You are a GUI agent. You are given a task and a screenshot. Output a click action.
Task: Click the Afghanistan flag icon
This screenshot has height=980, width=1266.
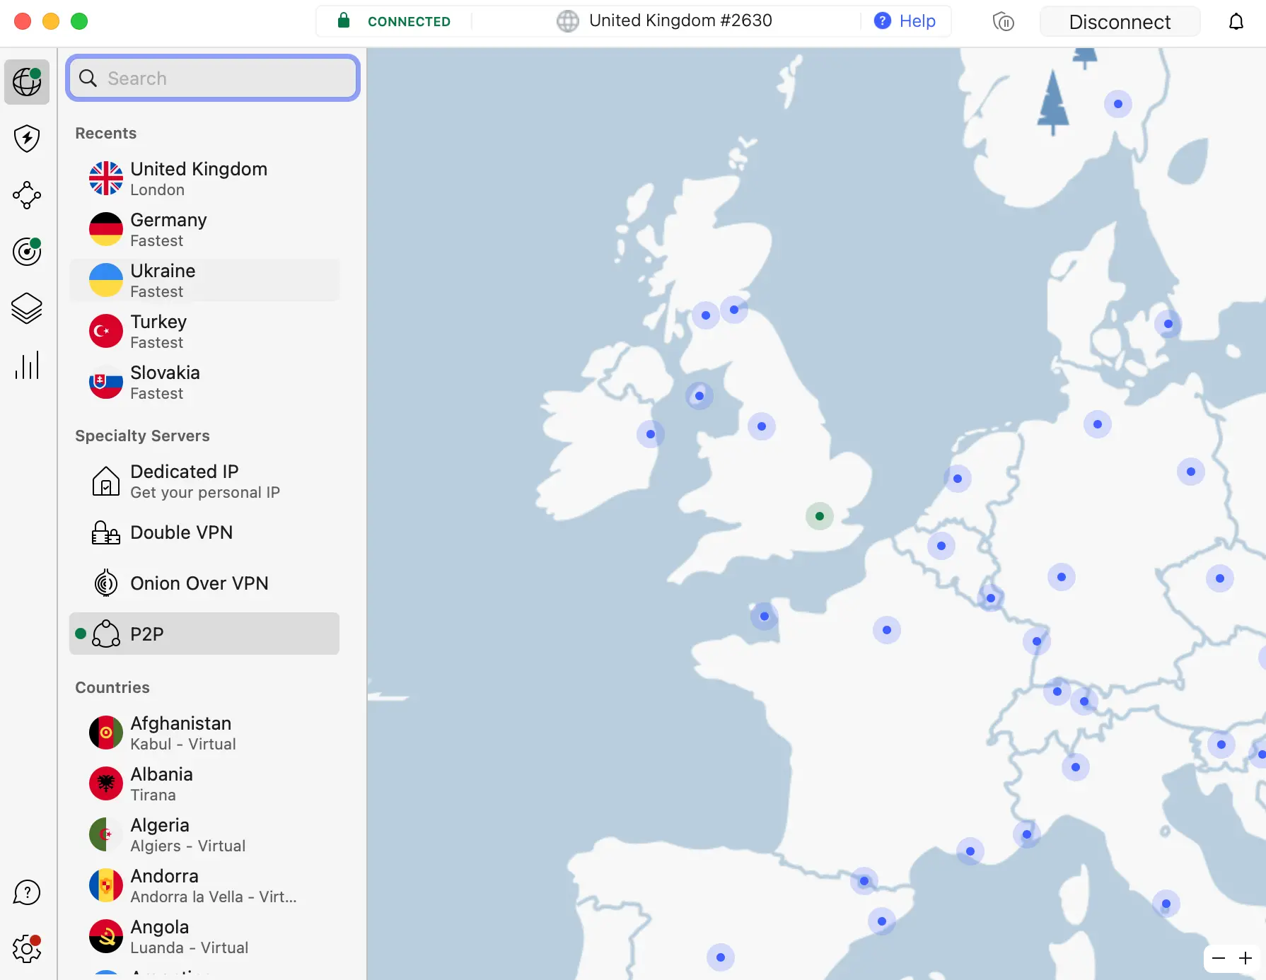106,733
